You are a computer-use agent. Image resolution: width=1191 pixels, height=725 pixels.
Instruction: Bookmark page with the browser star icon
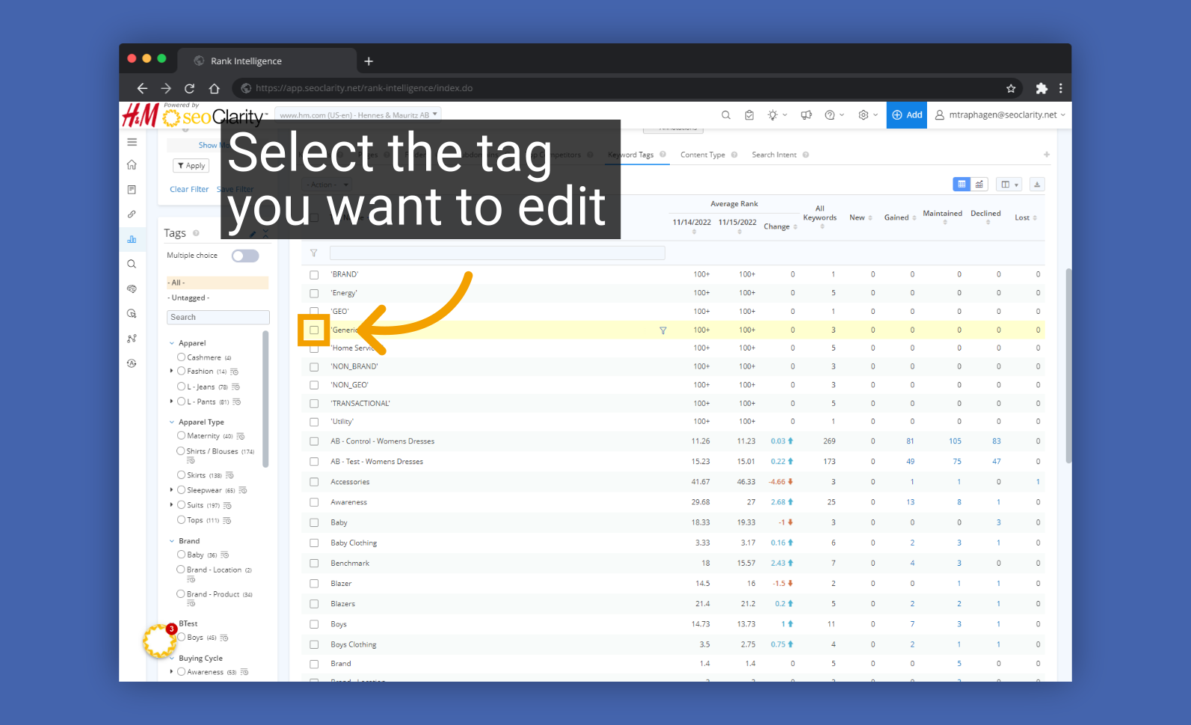(x=1011, y=88)
